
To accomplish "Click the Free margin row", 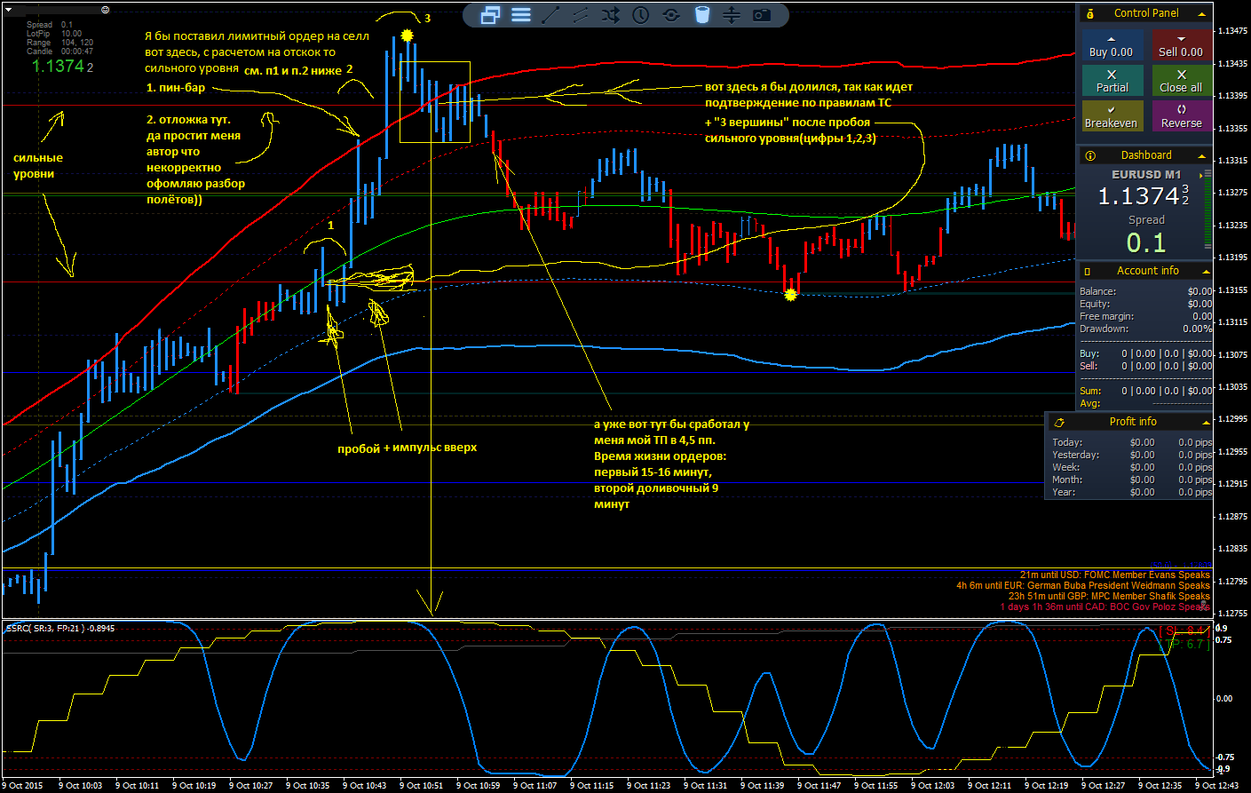I will click(1145, 316).
